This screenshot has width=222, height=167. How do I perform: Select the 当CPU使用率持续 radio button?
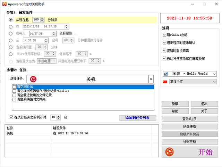(11, 54)
